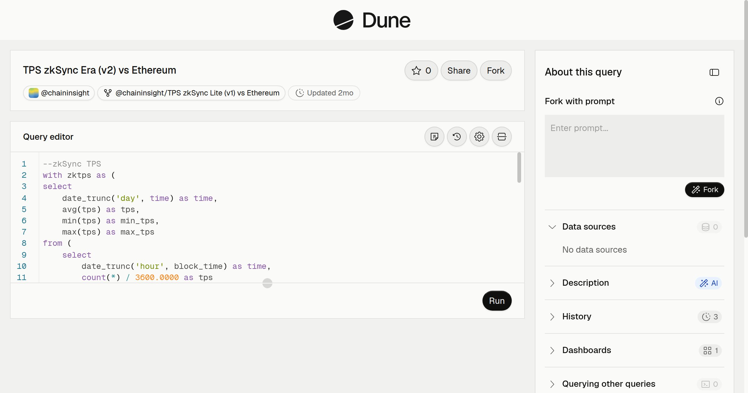Generate description with AI badge
This screenshot has height=393, width=748.
pos(708,283)
